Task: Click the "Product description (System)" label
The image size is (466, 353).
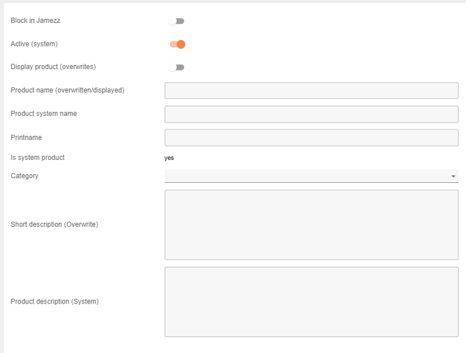Action: (54, 302)
